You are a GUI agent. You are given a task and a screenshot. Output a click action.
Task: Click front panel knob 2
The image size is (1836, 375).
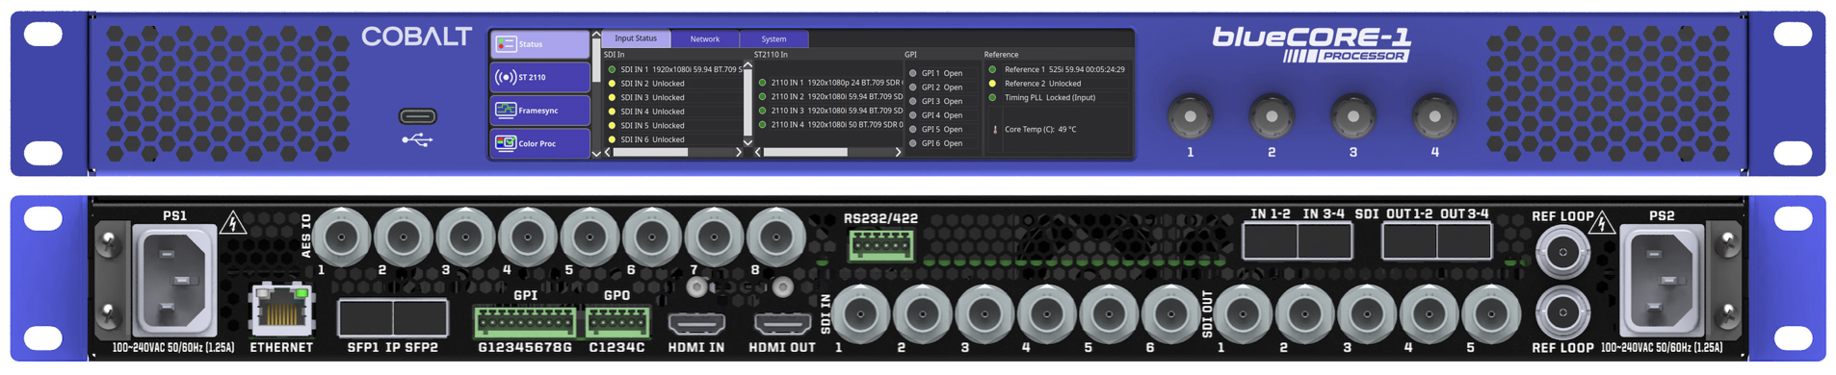click(1272, 116)
